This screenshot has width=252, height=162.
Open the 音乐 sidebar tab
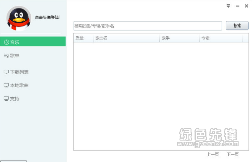33,41
